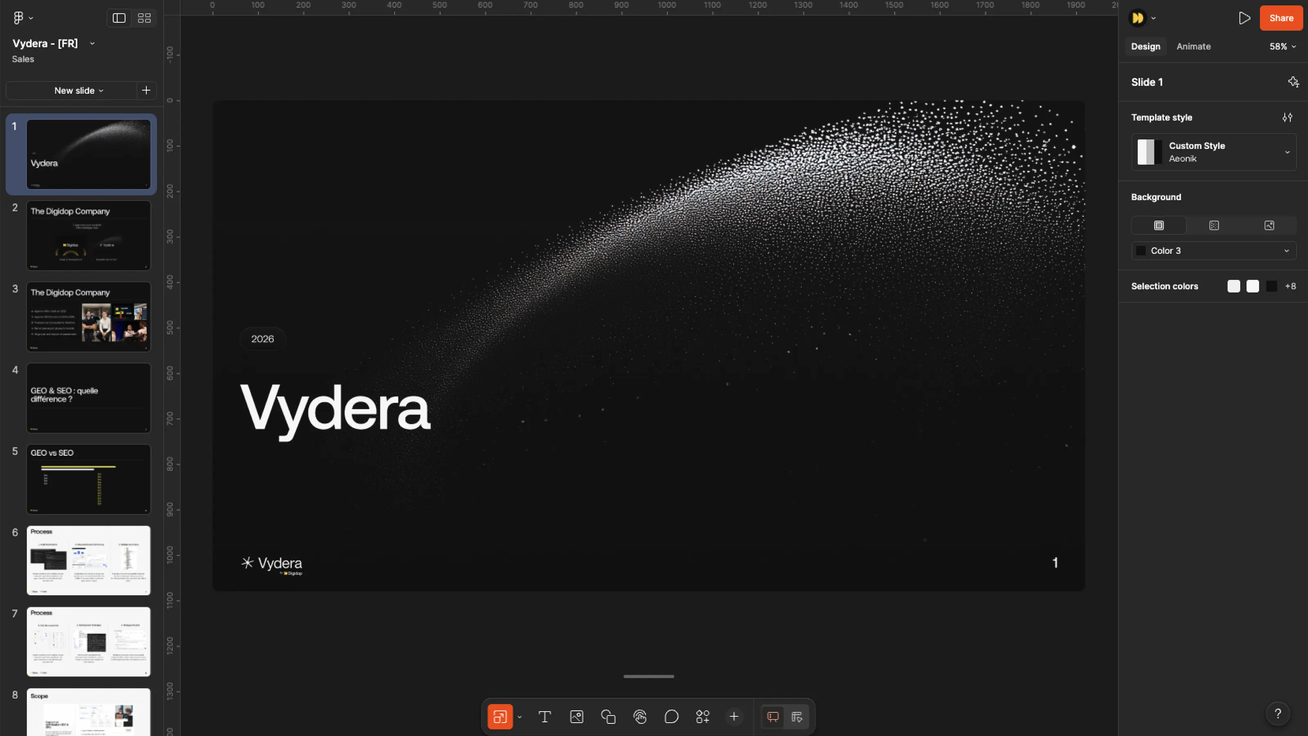The height and width of the screenshot is (736, 1308).
Task: Add a comment with the Comment tool
Action: 671,717
